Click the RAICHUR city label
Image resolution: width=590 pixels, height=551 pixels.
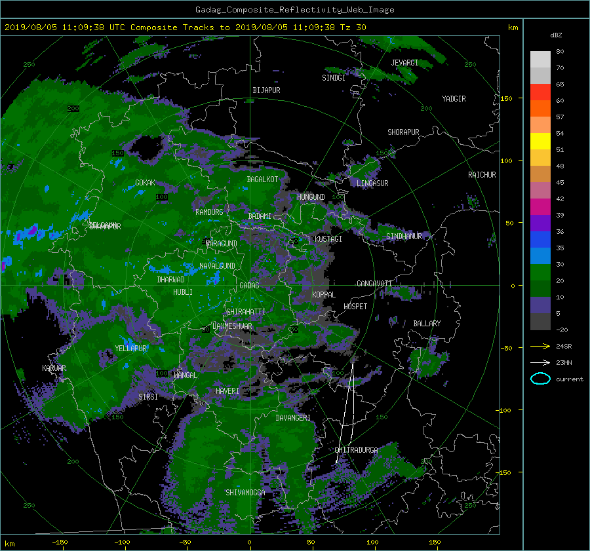(x=482, y=175)
